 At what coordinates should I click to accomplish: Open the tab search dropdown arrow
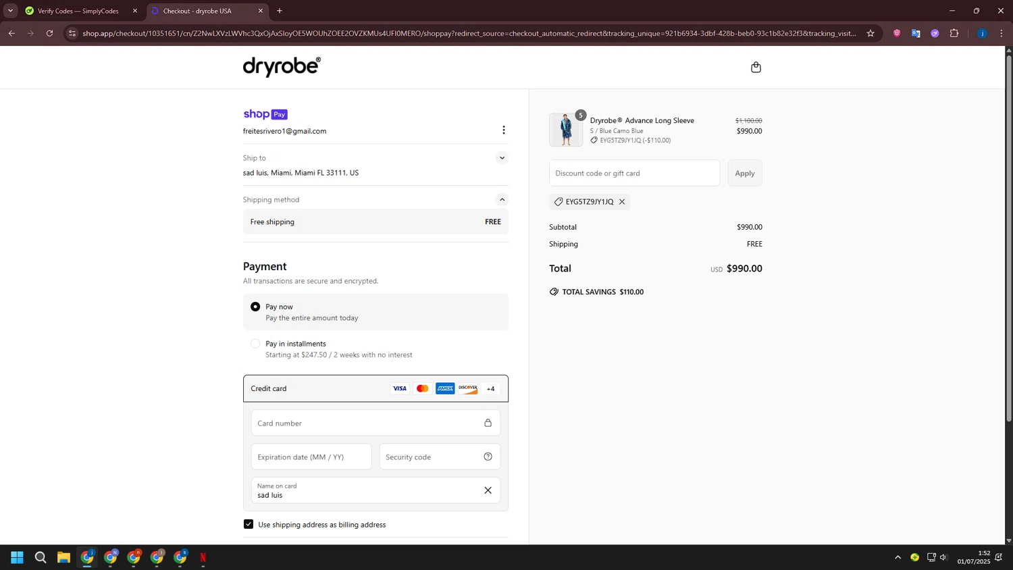pos(10,11)
